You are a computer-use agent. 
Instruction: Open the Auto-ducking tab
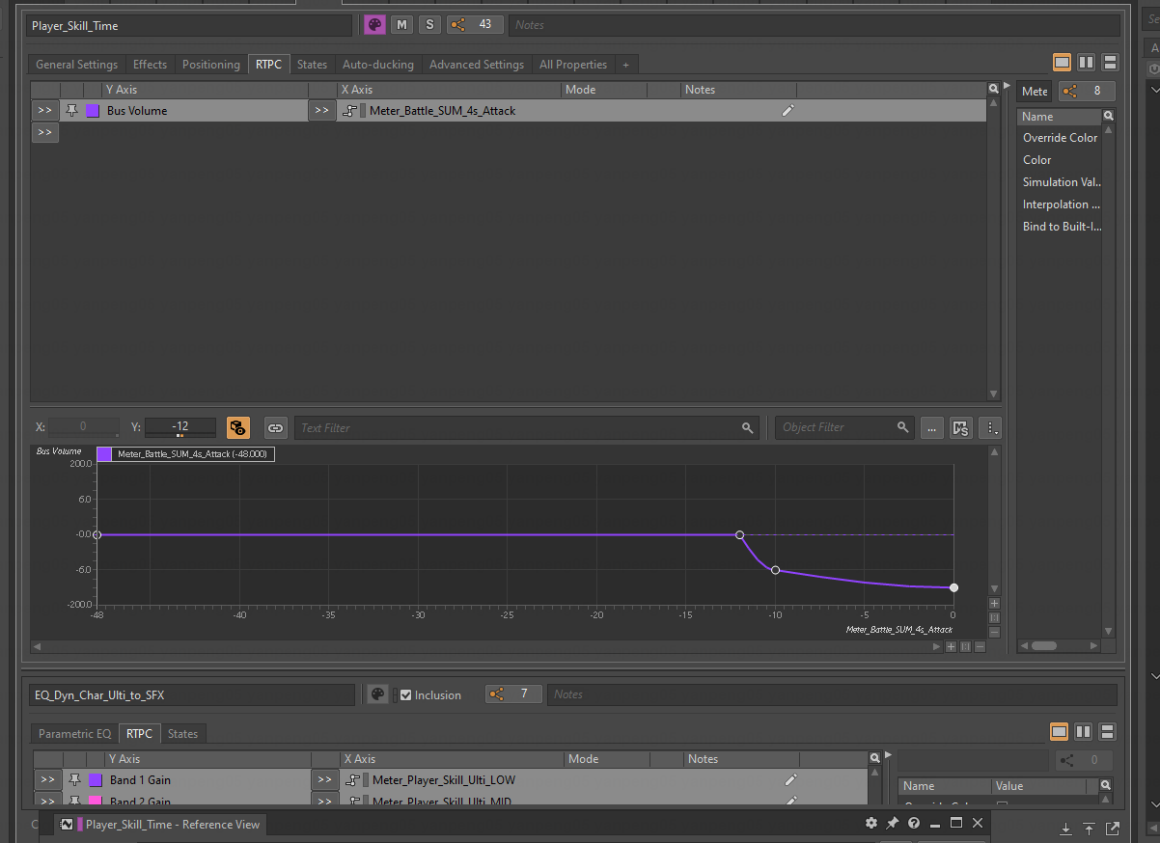(378, 65)
